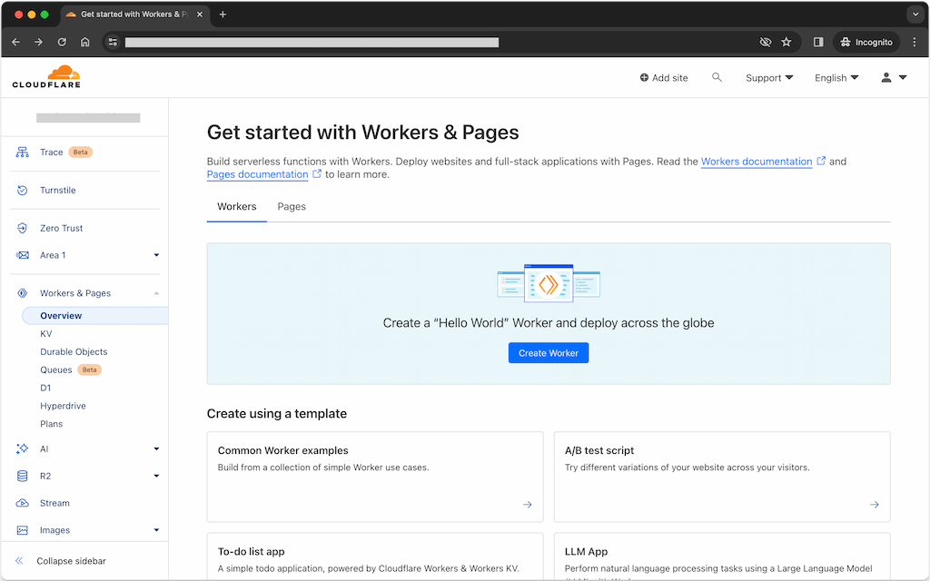This screenshot has height=581, width=930.
Task: Click the Turnstile sidebar icon
Action: coord(23,191)
